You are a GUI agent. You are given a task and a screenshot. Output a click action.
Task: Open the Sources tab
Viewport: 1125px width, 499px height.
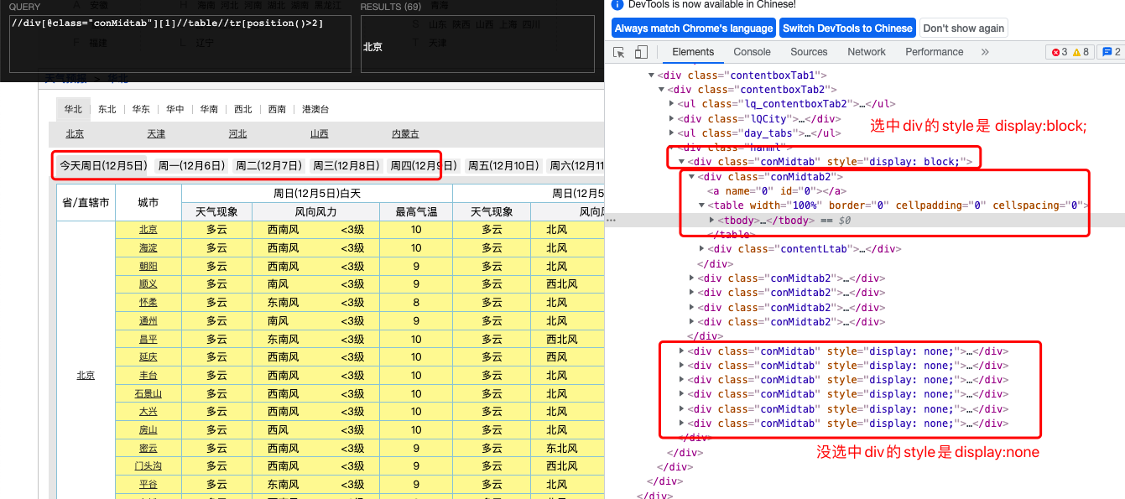coord(809,52)
